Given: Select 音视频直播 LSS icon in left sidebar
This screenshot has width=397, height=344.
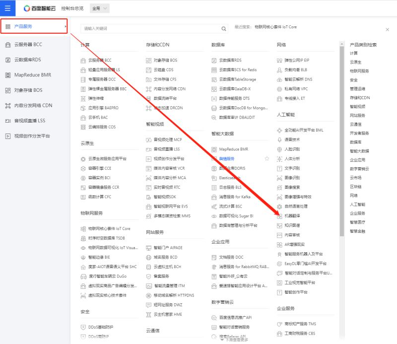Looking at the screenshot, I should click(8, 121).
